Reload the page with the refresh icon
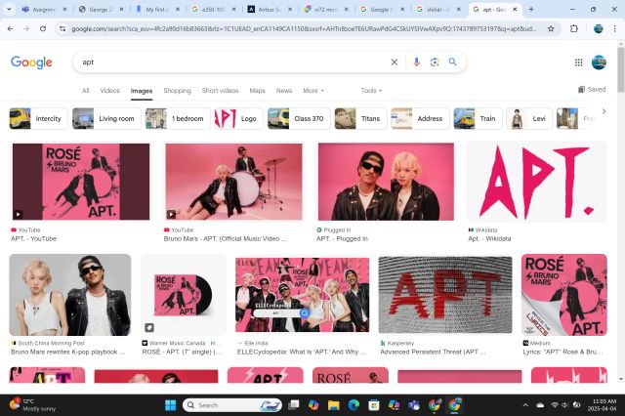Screen dimensions: 625x416 43,28
